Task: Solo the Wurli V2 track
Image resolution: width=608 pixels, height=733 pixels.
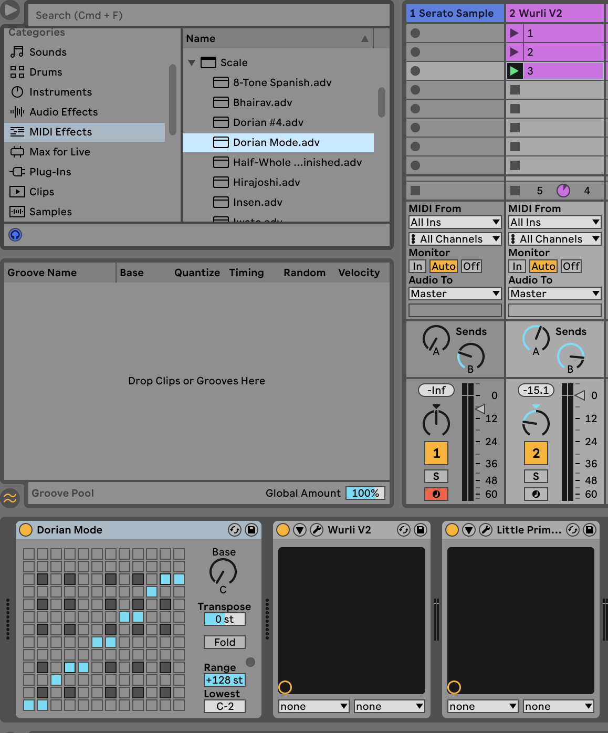Action: tap(536, 476)
